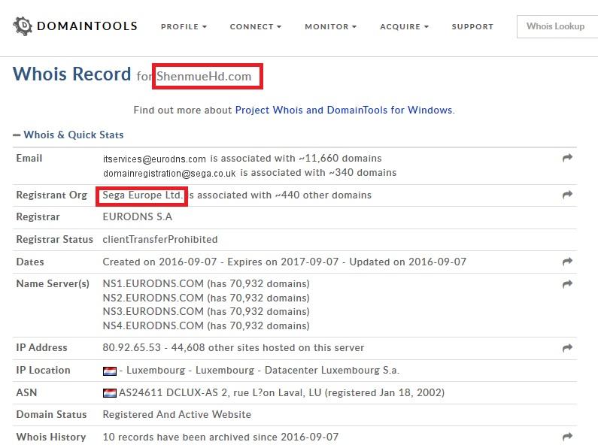Viewport: 598px width, 448px height.
Task: Click Registered And Active Website status
Action: pos(177,414)
